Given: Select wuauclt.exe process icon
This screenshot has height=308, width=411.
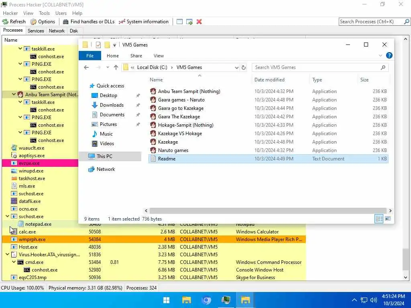Looking at the screenshot, I should (x=14, y=148).
